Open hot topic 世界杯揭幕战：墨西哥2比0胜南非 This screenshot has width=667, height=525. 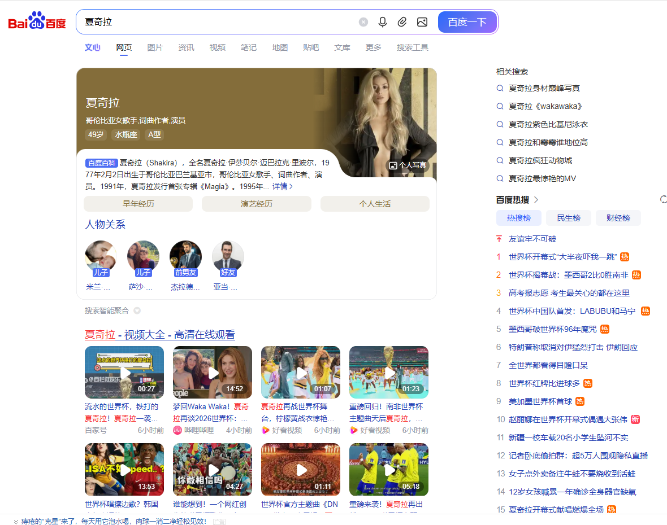tap(568, 275)
